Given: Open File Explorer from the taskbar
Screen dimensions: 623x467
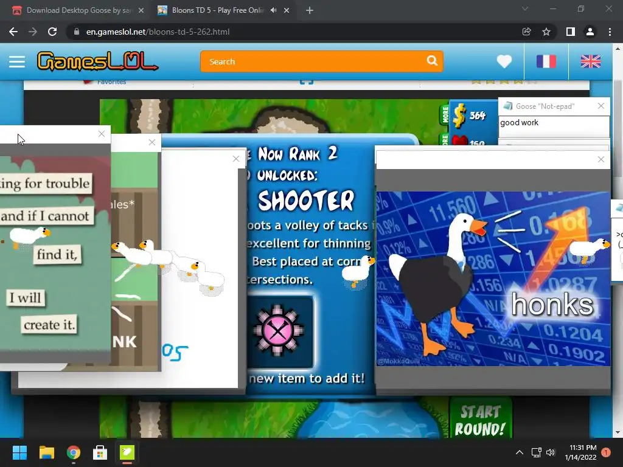Looking at the screenshot, I should coord(46,452).
